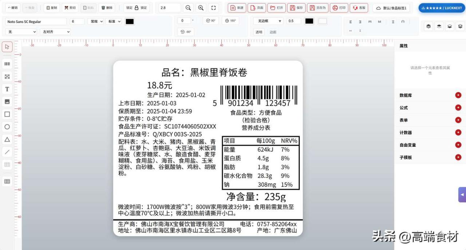
Task: Toggle the 边距 margin option
Action: click(273, 32)
